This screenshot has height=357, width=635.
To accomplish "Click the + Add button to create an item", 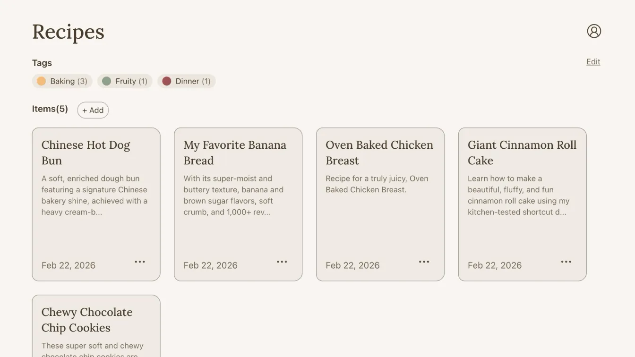I will click(x=93, y=110).
